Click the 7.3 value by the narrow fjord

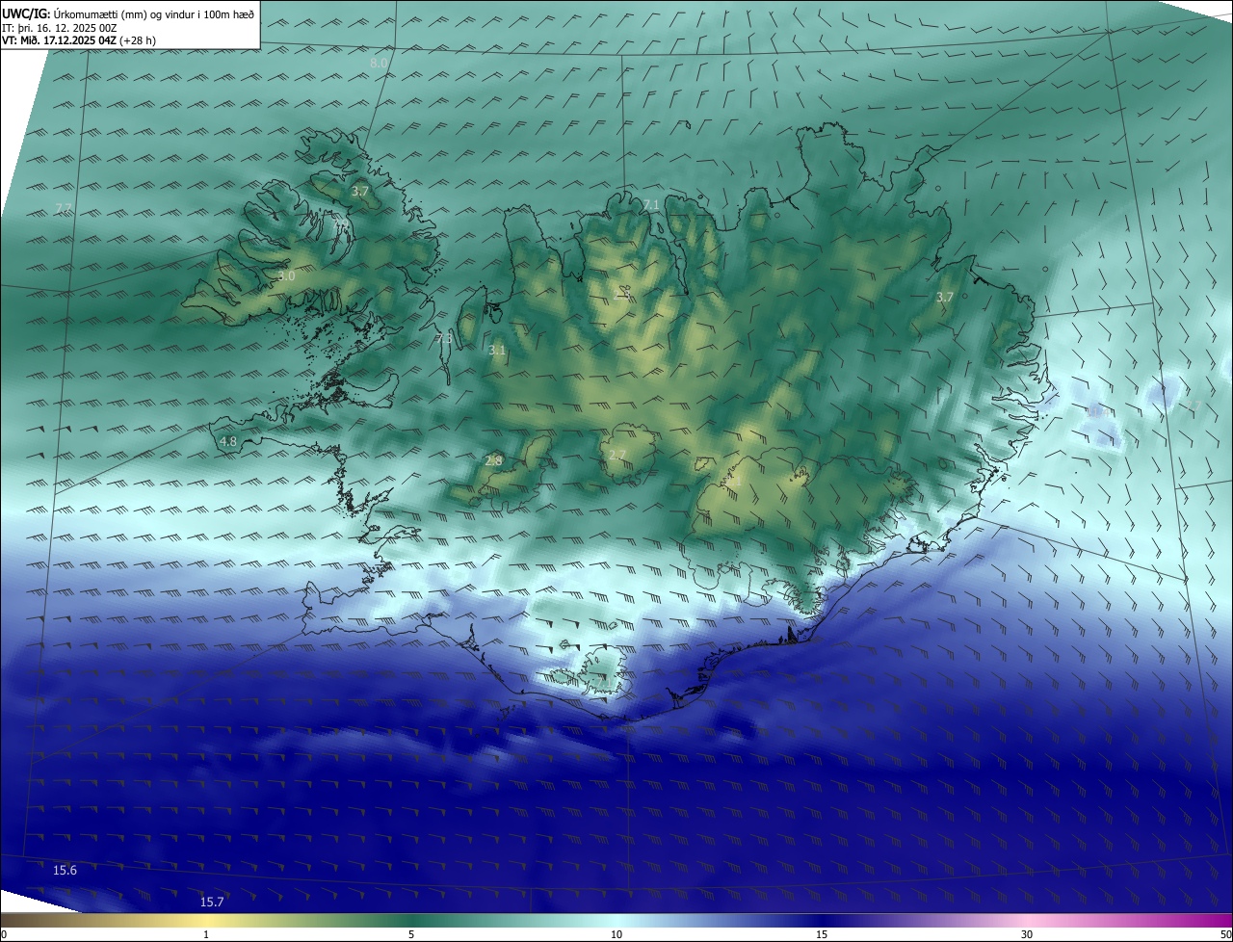pyautogui.click(x=444, y=338)
